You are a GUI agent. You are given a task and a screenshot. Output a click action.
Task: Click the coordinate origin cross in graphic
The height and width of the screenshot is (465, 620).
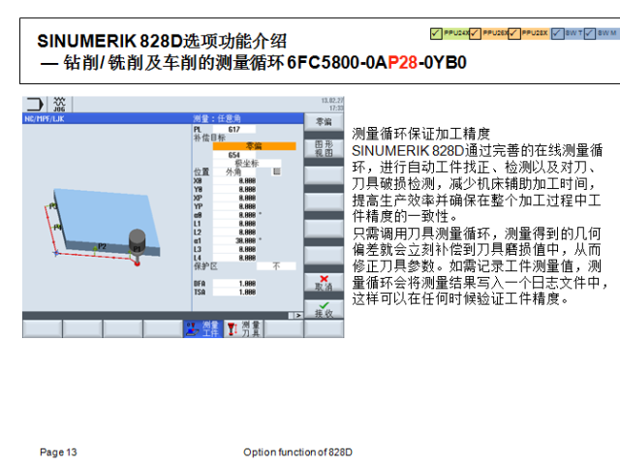[56, 253]
